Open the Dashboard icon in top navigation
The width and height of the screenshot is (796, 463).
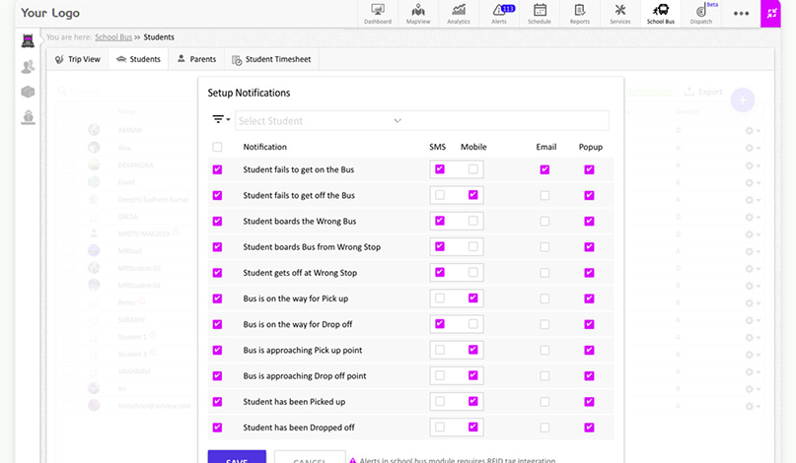click(377, 14)
